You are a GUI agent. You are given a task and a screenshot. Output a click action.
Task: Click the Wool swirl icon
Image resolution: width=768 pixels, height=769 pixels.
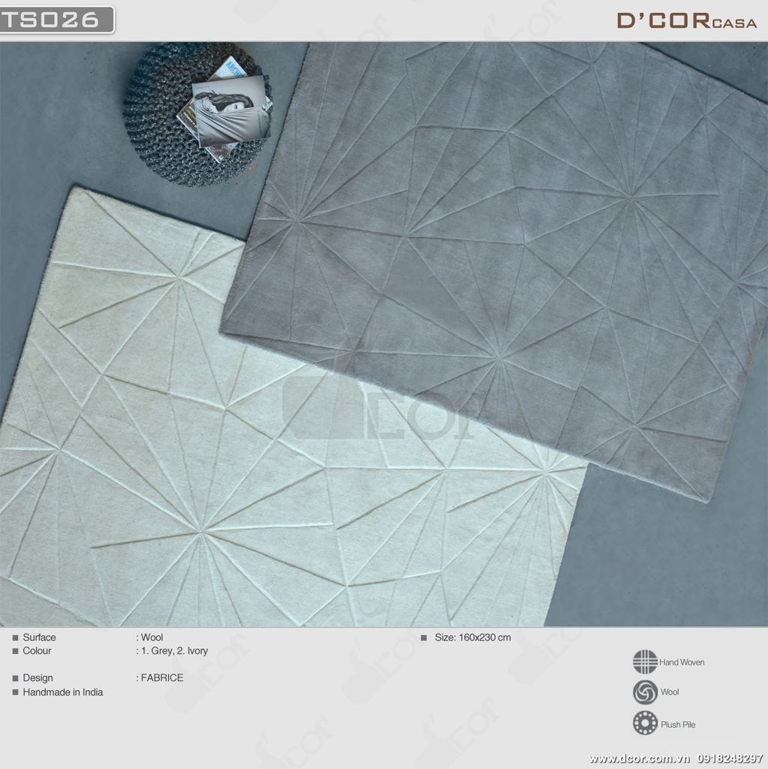point(645,692)
